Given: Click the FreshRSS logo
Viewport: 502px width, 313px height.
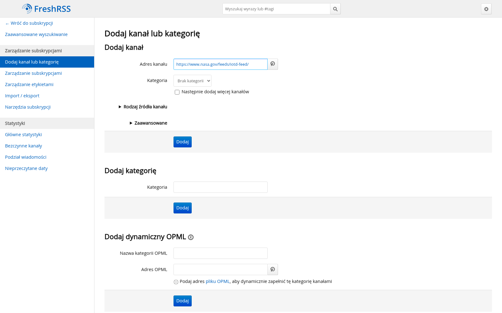Looking at the screenshot, I should click(46, 9).
